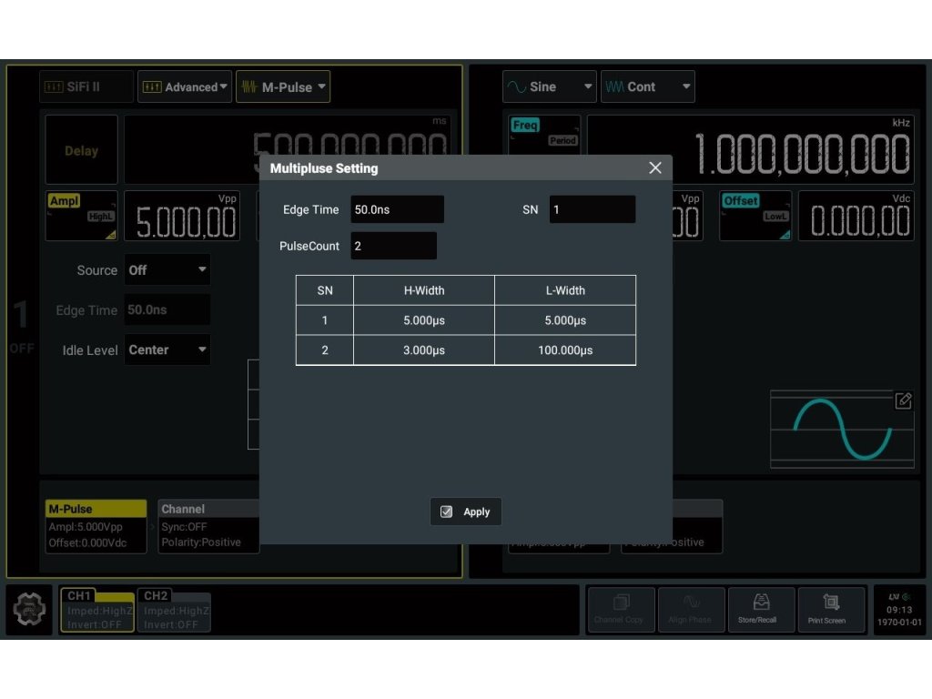Image resolution: width=932 pixels, height=699 pixels.
Task: Toggle Offset/LowL parameter on channel 2
Action: click(755, 215)
